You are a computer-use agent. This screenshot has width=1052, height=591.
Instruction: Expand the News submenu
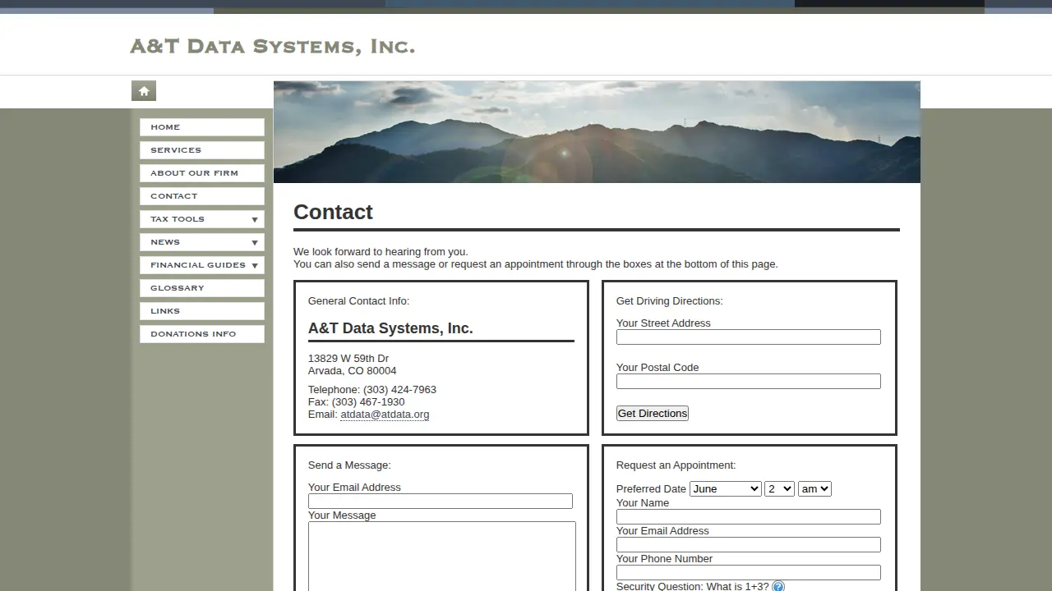[x=202, y=242]
